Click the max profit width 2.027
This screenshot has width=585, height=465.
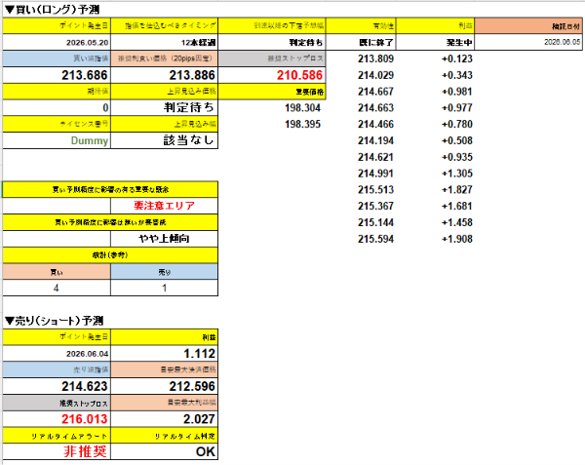pos(165,419)
